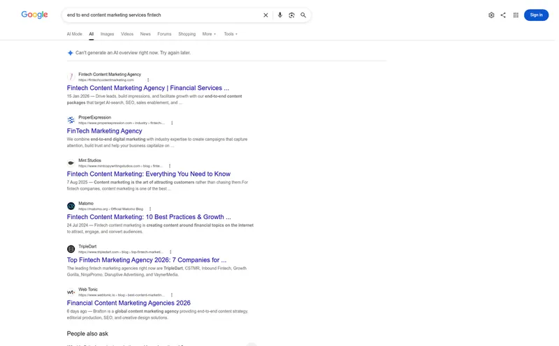Click the tripledart.com breadcrumb URL
The width and height of the screenshot is (559, 346).
point(121,252)
